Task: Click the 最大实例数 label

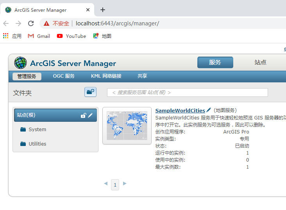Action: 168,167
